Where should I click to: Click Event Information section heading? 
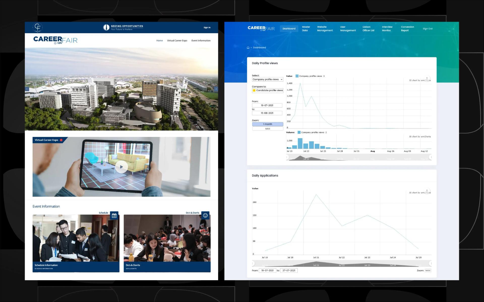click(46, 207)
